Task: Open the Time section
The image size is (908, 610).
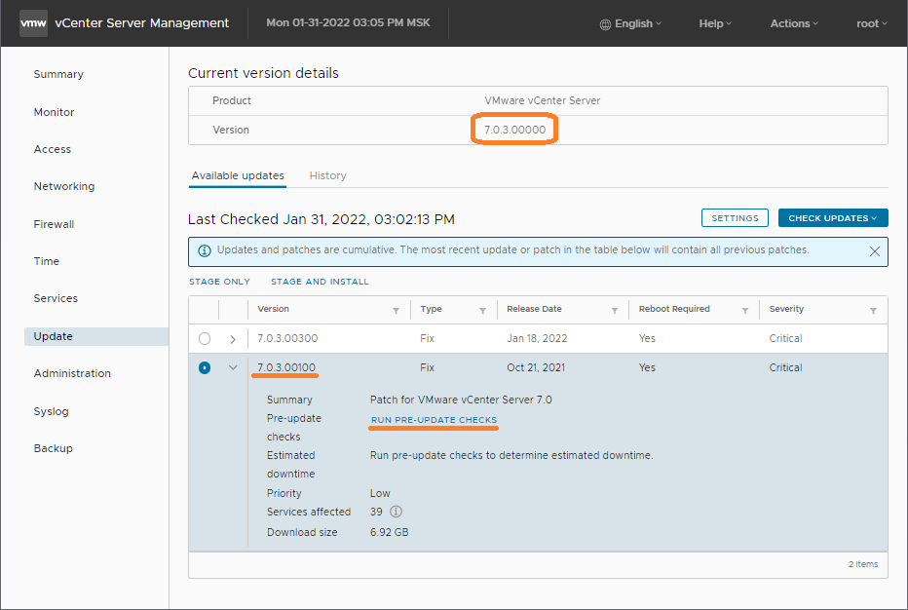Action: (x=47, y=261)
